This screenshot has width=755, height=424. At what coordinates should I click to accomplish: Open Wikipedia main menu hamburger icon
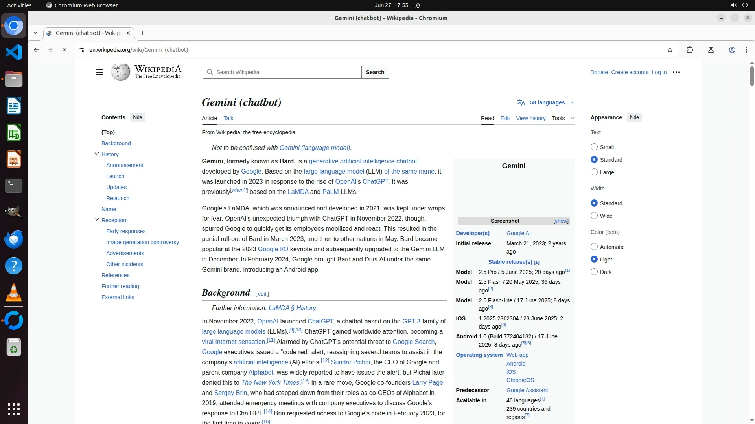pyautogui.click(x=99, y=72)
